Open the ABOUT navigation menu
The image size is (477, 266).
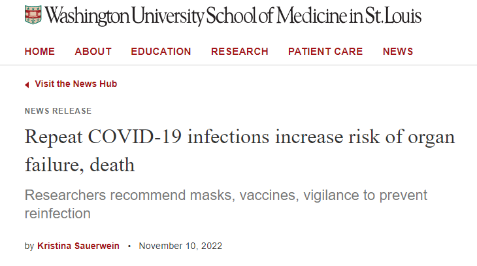[93, 52]
